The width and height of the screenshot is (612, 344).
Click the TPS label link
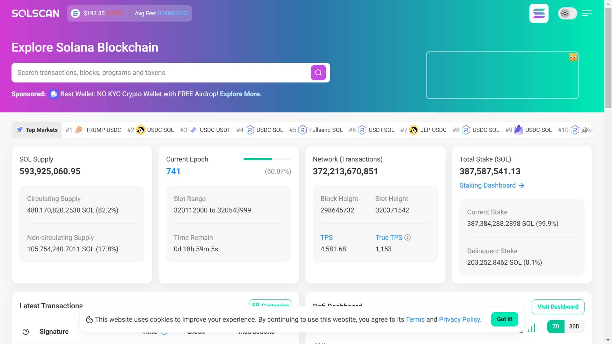tap(326, 238)
